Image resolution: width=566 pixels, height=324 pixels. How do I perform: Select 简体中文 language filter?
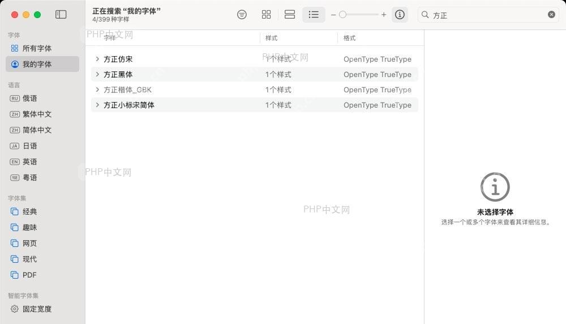click(x=42, y=130)
